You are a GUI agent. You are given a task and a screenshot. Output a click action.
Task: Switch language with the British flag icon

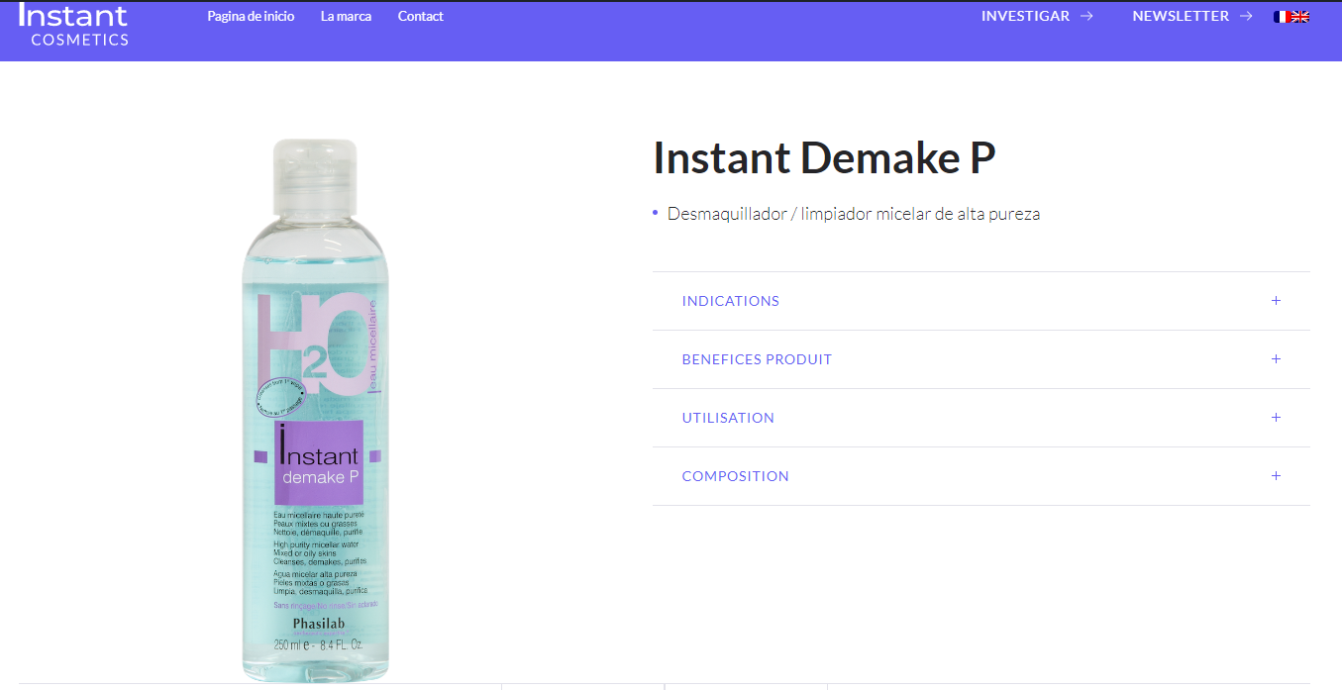(1300, 17)
